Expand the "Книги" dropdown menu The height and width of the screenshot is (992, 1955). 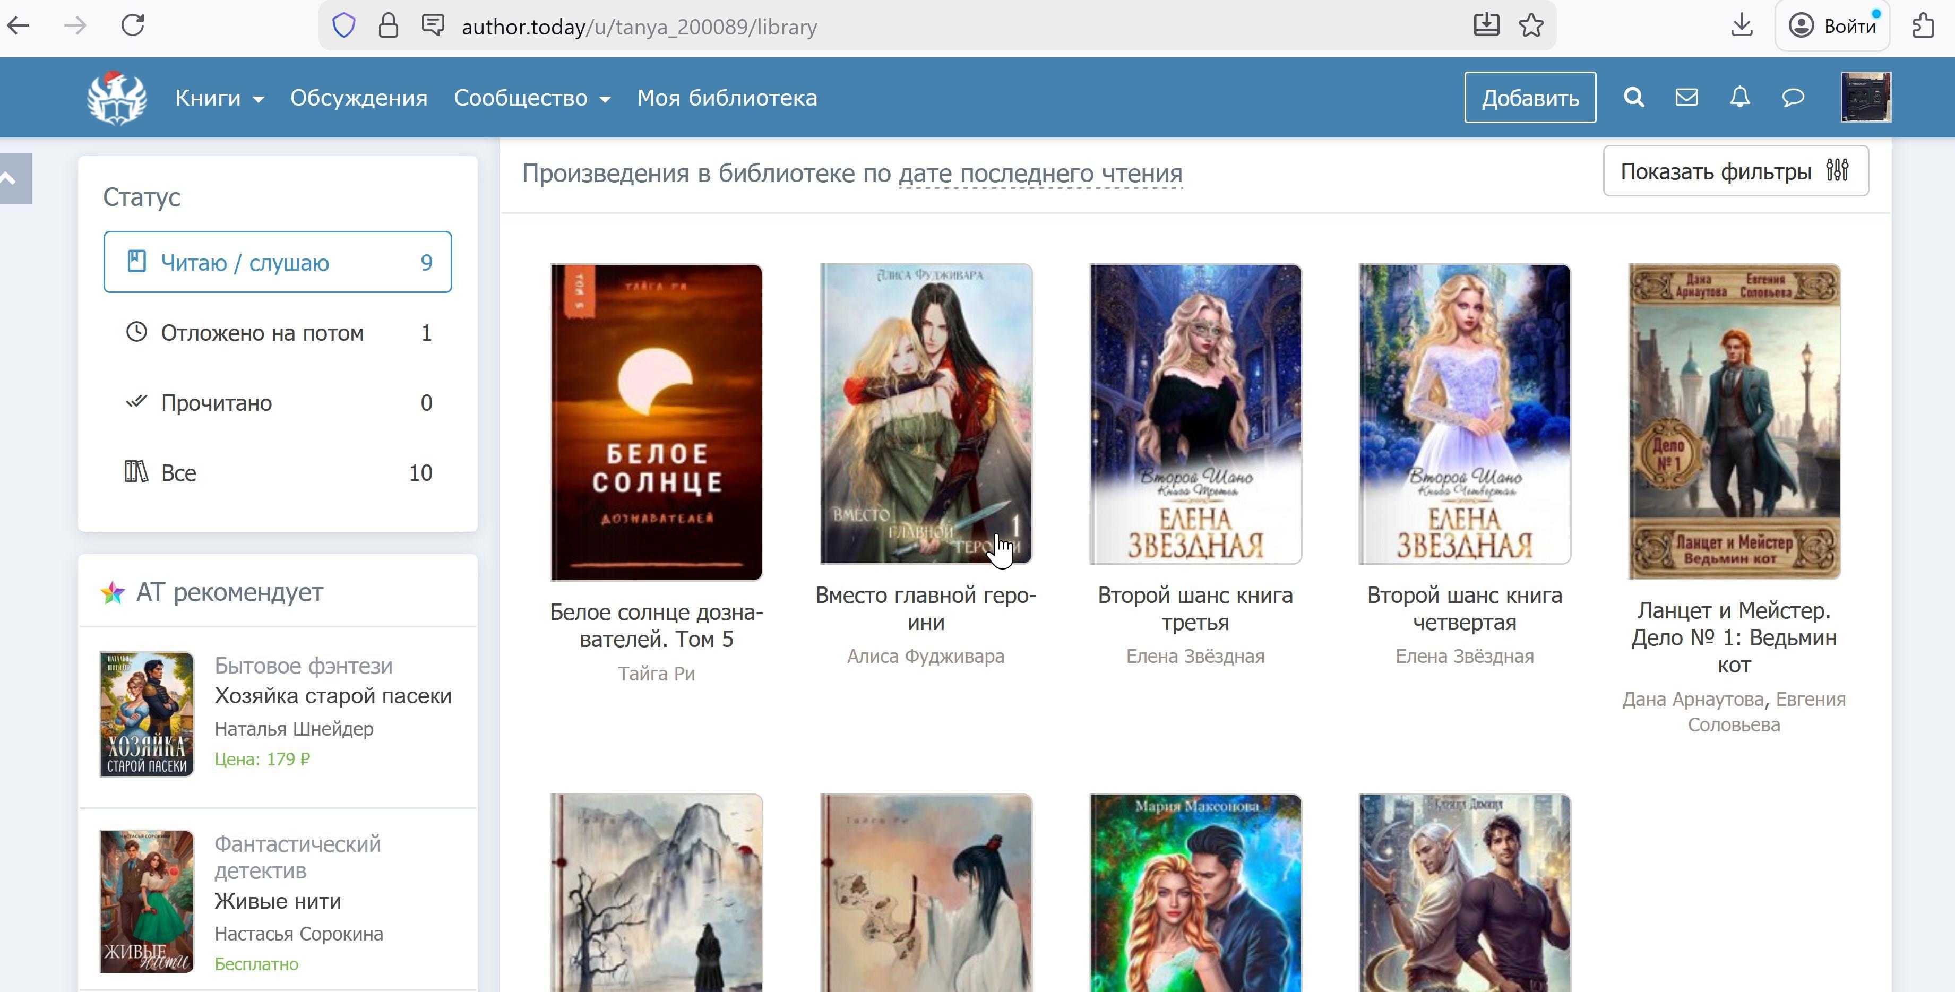tap(219, 98)
